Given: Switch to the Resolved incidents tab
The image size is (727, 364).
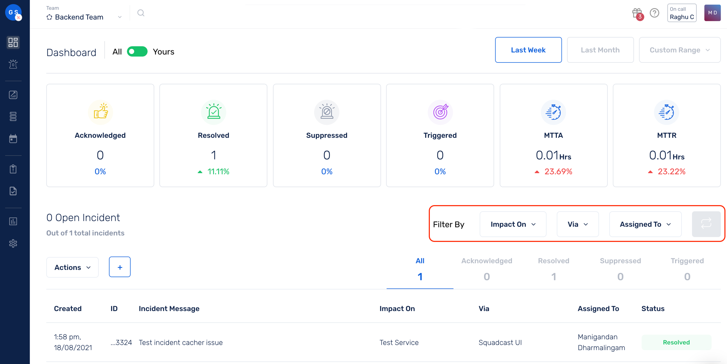Looking at the screenshot, I should [x=553, y=269].
